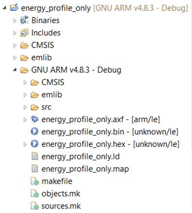Expand the top-level emlib folder
Image resolution: width=192 pixels, height=213 pixels.
coord(15,58)
